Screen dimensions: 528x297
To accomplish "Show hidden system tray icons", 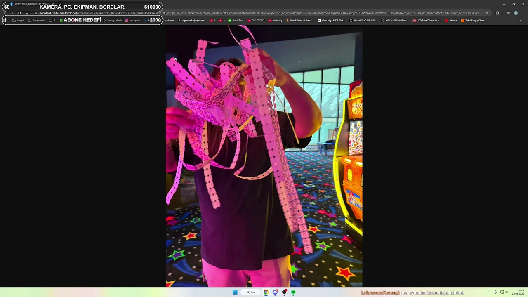I will 489,292.
